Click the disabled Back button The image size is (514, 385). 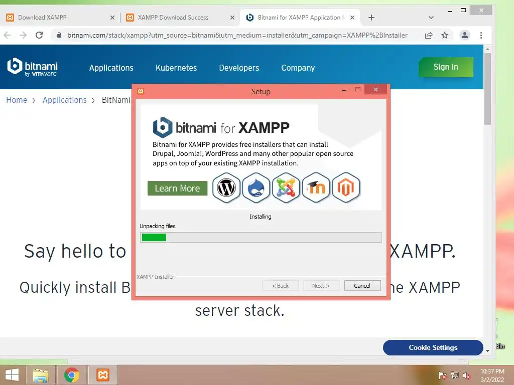280,285
